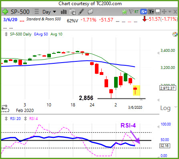Click the Feb 2020 axis label

click(25, 110)
